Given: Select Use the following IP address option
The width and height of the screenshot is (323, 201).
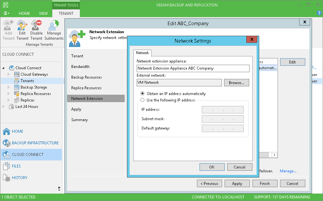Looking at the screenshot, I should (142, 100).
